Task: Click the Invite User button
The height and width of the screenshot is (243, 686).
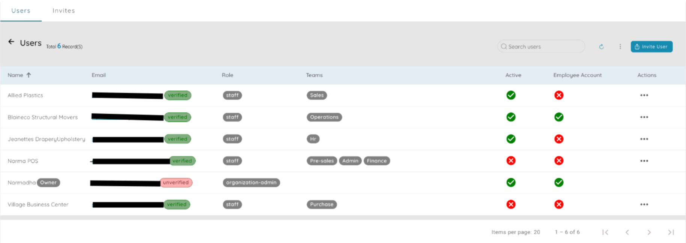Action: (x=651, y=46)
